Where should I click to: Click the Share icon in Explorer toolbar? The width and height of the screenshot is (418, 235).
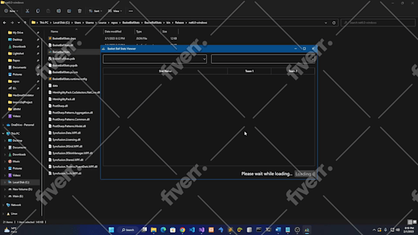click(x=69, y=11)
